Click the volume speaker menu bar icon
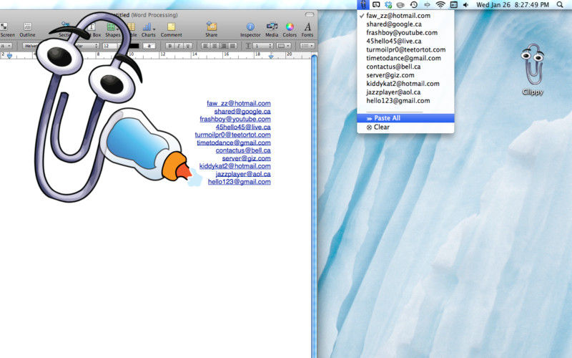The width and height of the screenshot is (572, 358). pyautogui.click(x=465, y=5)
